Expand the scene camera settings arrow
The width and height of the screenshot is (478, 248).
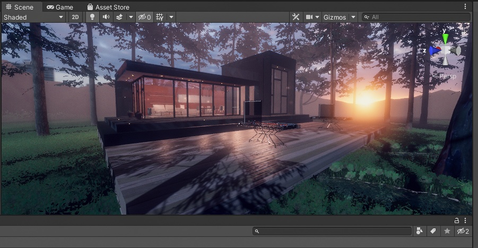[x=317, y=17]
